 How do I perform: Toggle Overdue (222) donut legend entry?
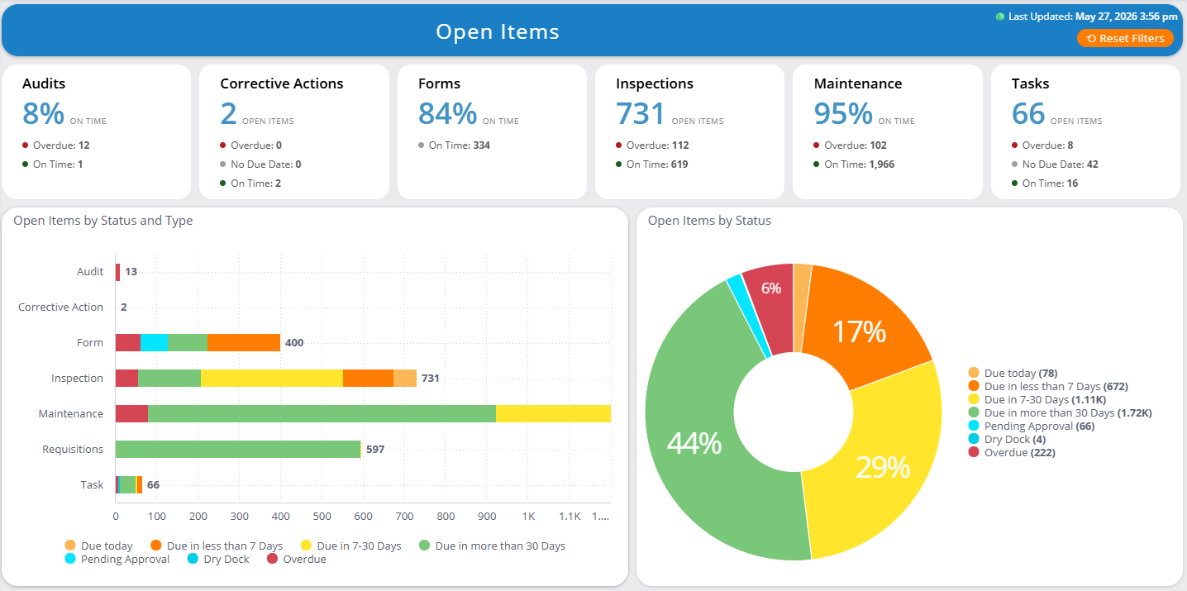pos(1012,452)
